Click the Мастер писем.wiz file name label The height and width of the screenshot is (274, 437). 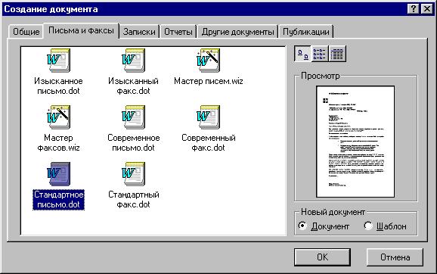pyautogui.click(x=209, y=81)
